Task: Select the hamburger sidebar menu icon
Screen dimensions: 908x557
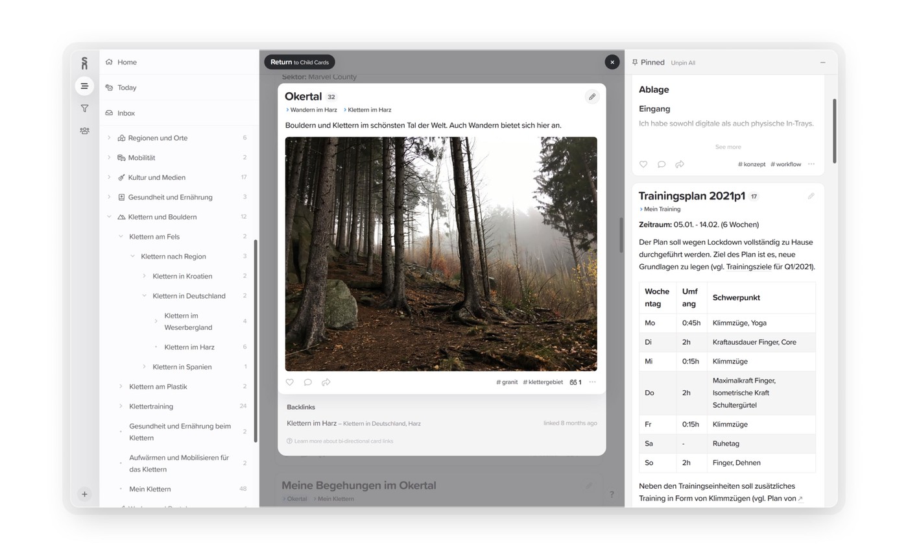Action: pos(84,86)
